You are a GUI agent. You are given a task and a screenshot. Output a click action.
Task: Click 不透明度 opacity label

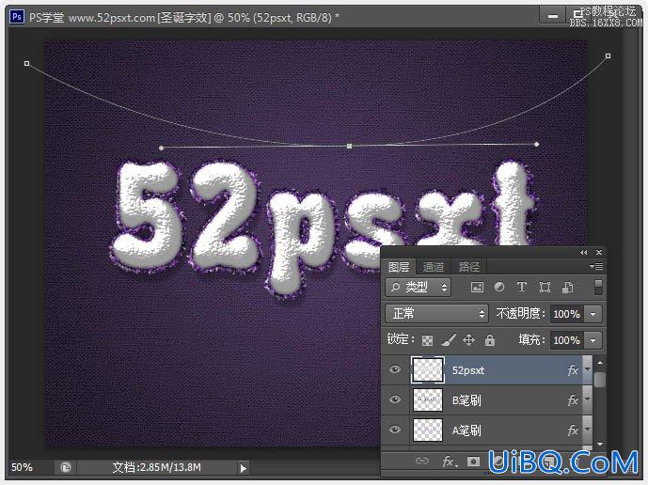tap(520, 314)
